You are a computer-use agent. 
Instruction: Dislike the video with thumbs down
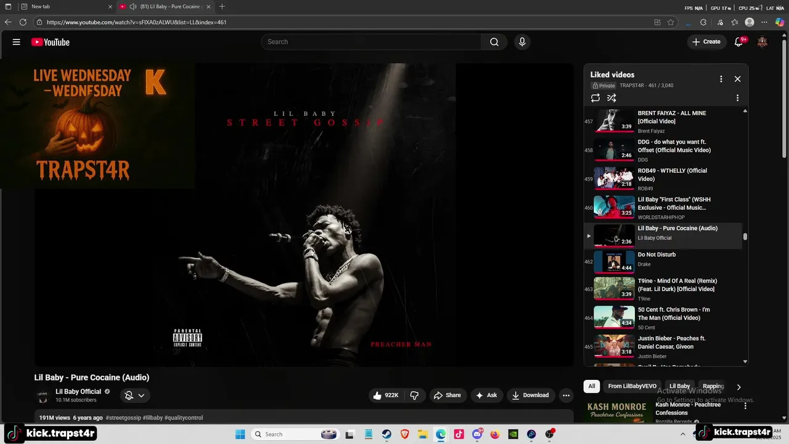(415, 395)
